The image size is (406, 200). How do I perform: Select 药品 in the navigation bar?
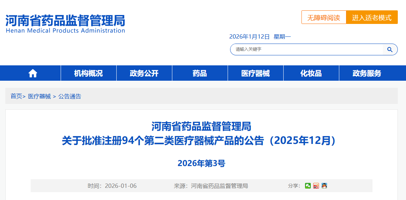[x=200, y=73]
